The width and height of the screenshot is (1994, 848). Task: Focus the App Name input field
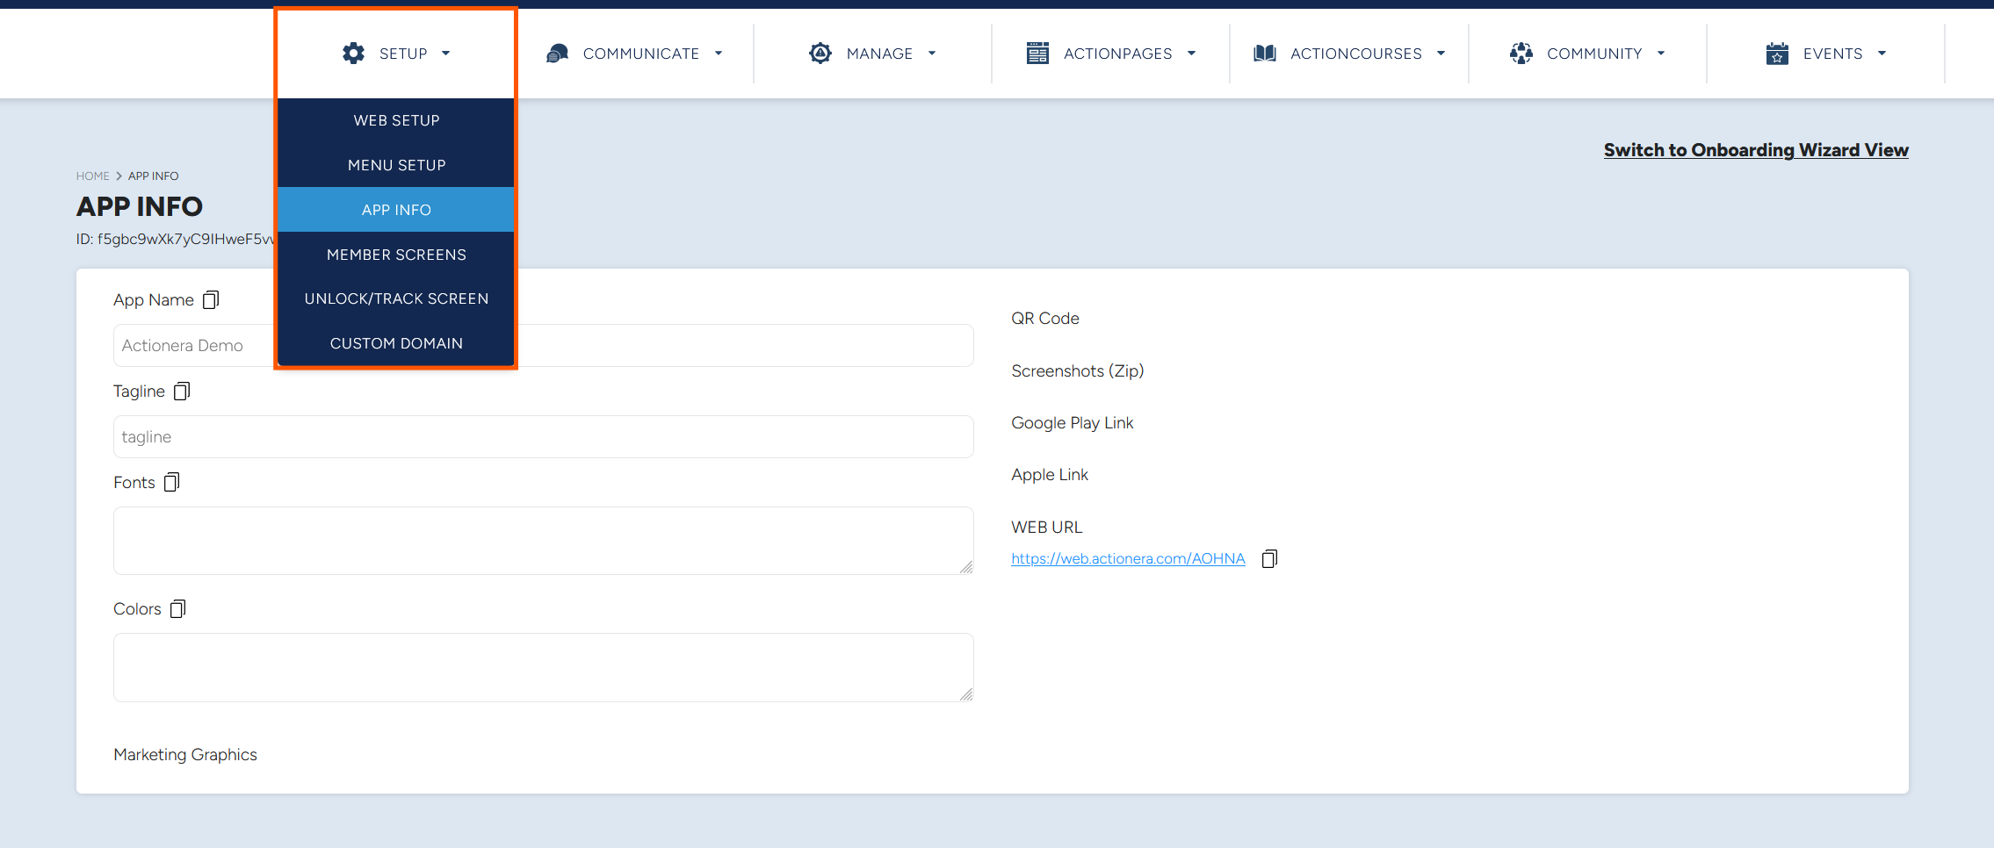(x=543, y=346)
